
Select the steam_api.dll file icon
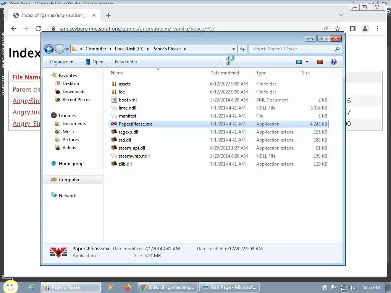point(114,148)
